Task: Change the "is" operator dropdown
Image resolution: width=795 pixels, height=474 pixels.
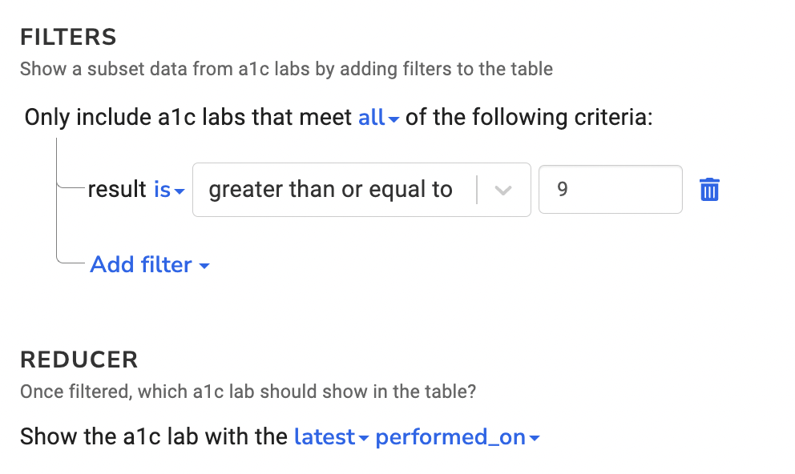Action: click(163, 190)
